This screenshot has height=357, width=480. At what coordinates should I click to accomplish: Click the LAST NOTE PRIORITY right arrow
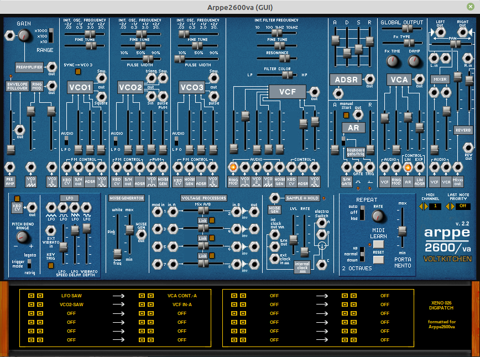452,207
